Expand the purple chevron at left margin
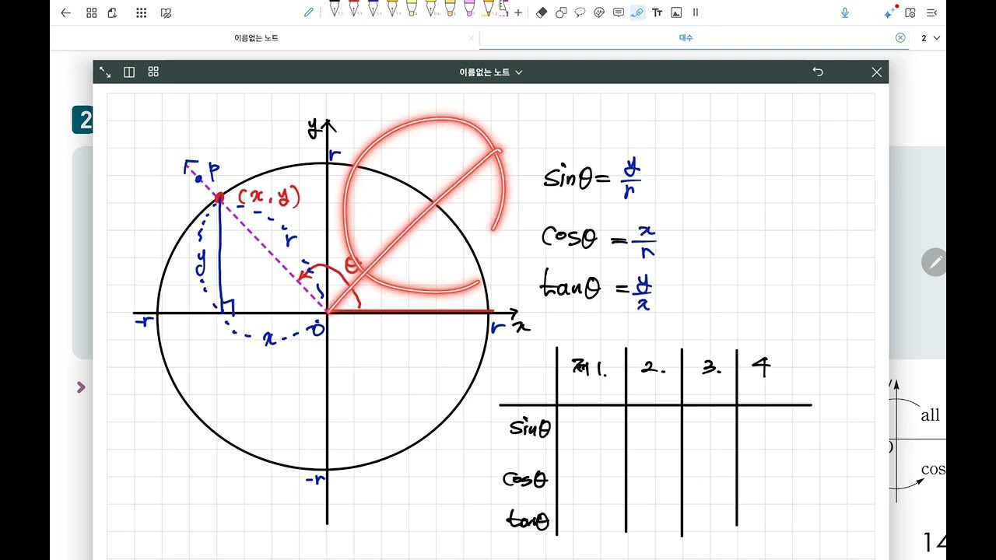The width and height of the screenshot is (996, 560). click(81, 387)
